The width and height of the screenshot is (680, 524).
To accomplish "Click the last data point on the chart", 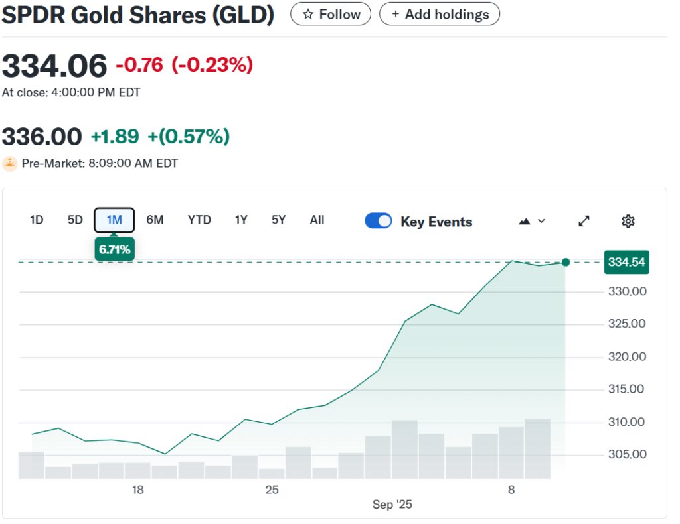I will [x=566, y=262].
